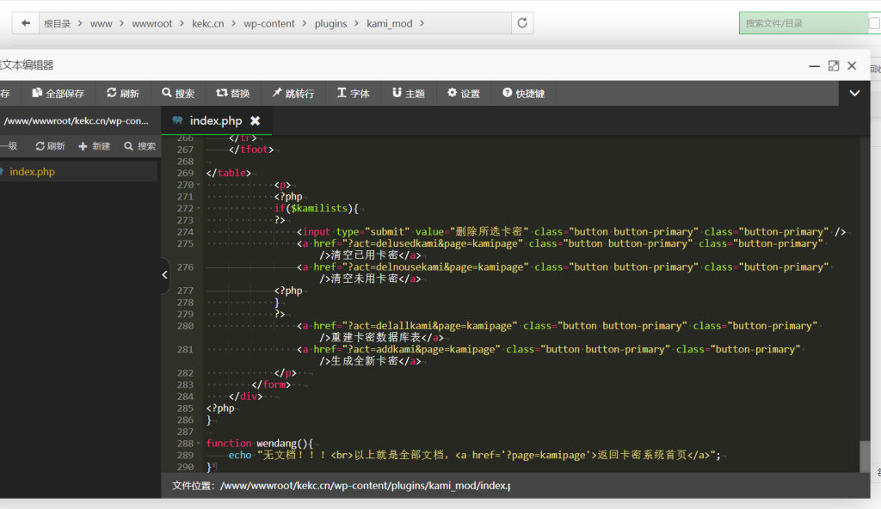Open the 替换 (replace) tool
The width and height of the screenshot is (881, 509).
point(233,93)
